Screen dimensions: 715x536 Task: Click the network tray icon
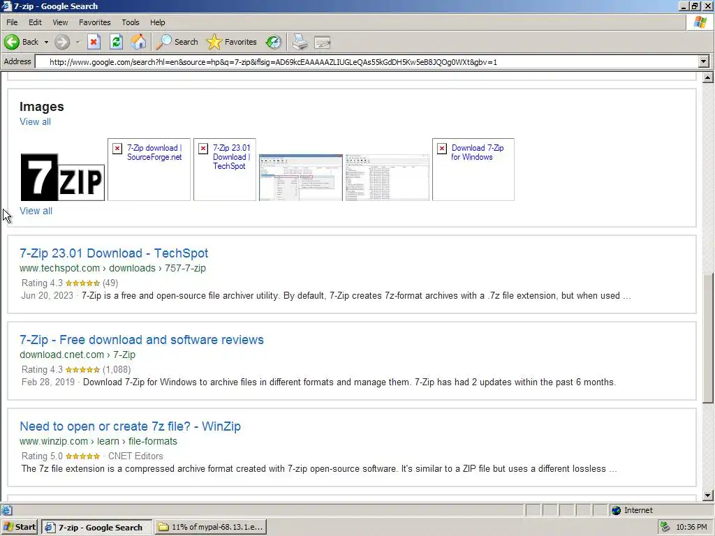[x=665, y=528]
